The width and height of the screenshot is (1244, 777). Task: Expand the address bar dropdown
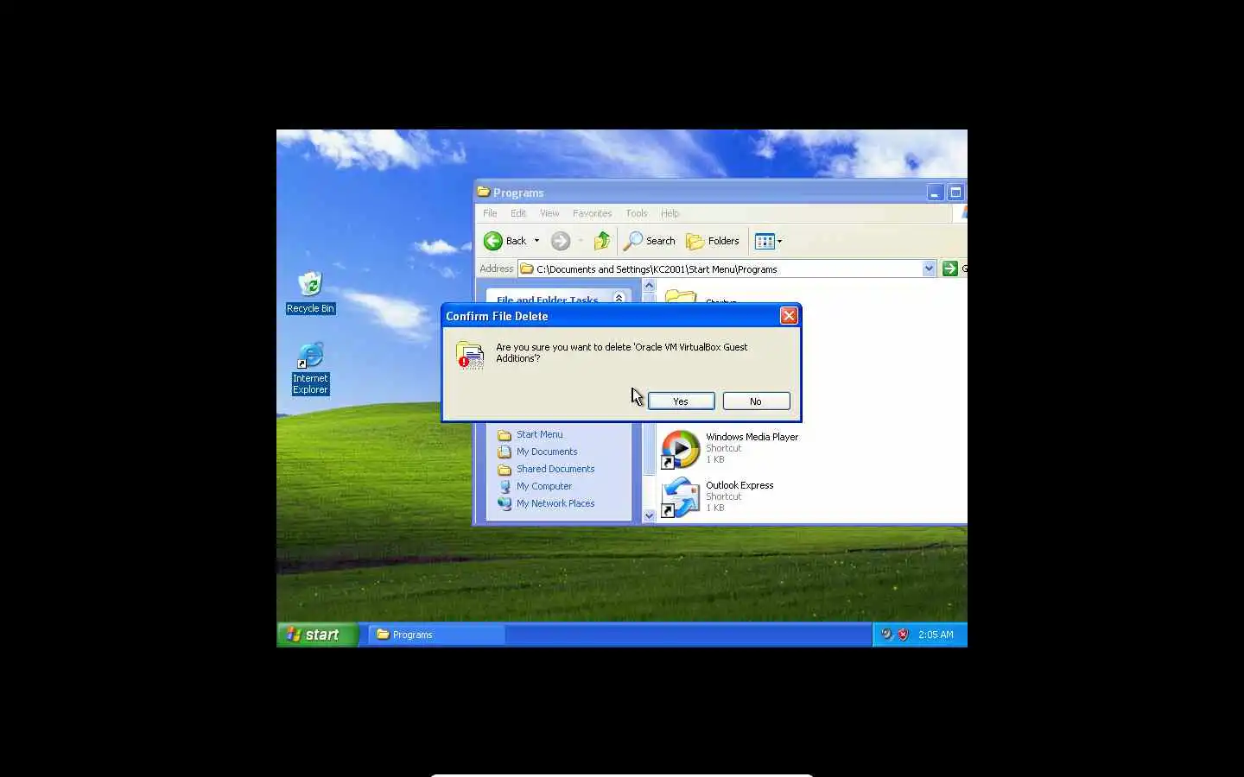point(929,268)
